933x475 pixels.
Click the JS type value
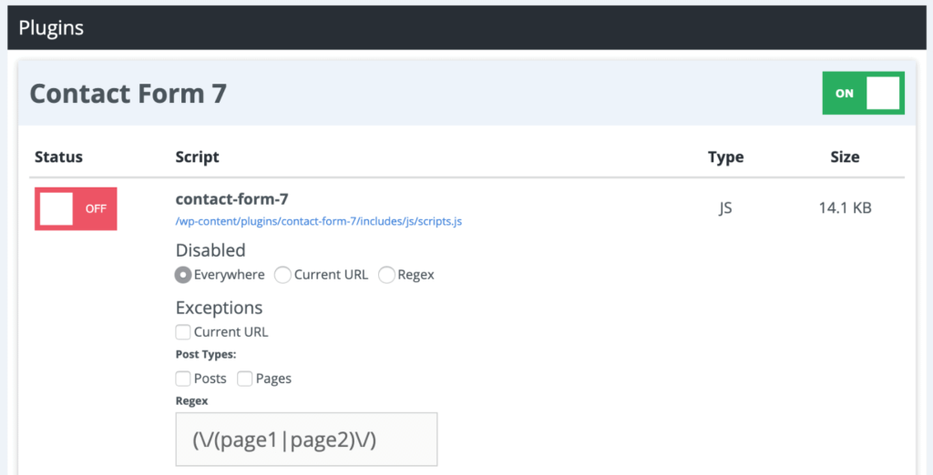point(725,208)
